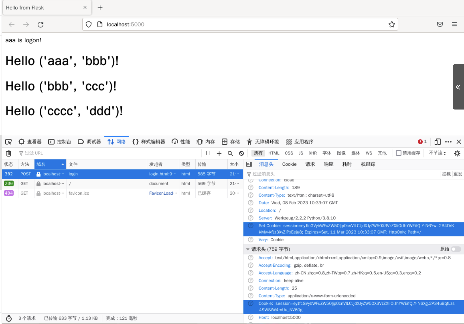Reload the page with refresh icon
The width and height of the screenshot is (464, 324).
pos(41,24)
